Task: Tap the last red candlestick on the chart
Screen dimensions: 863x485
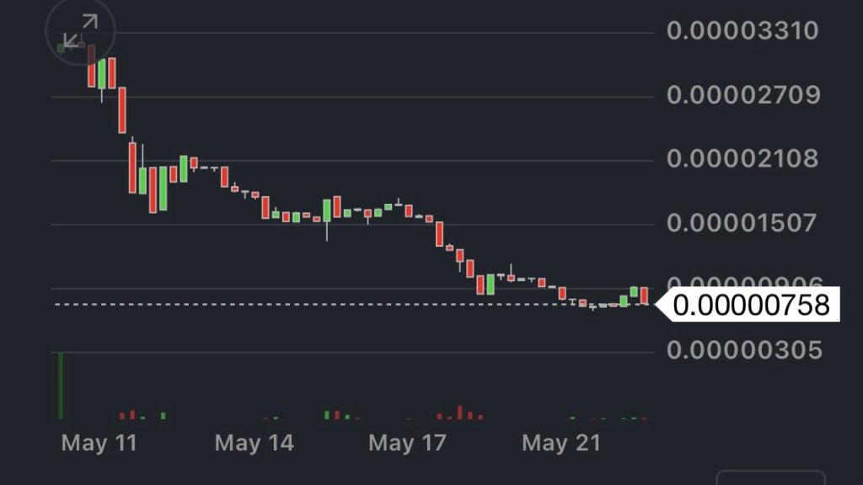Action: click(x=644, y=295)
